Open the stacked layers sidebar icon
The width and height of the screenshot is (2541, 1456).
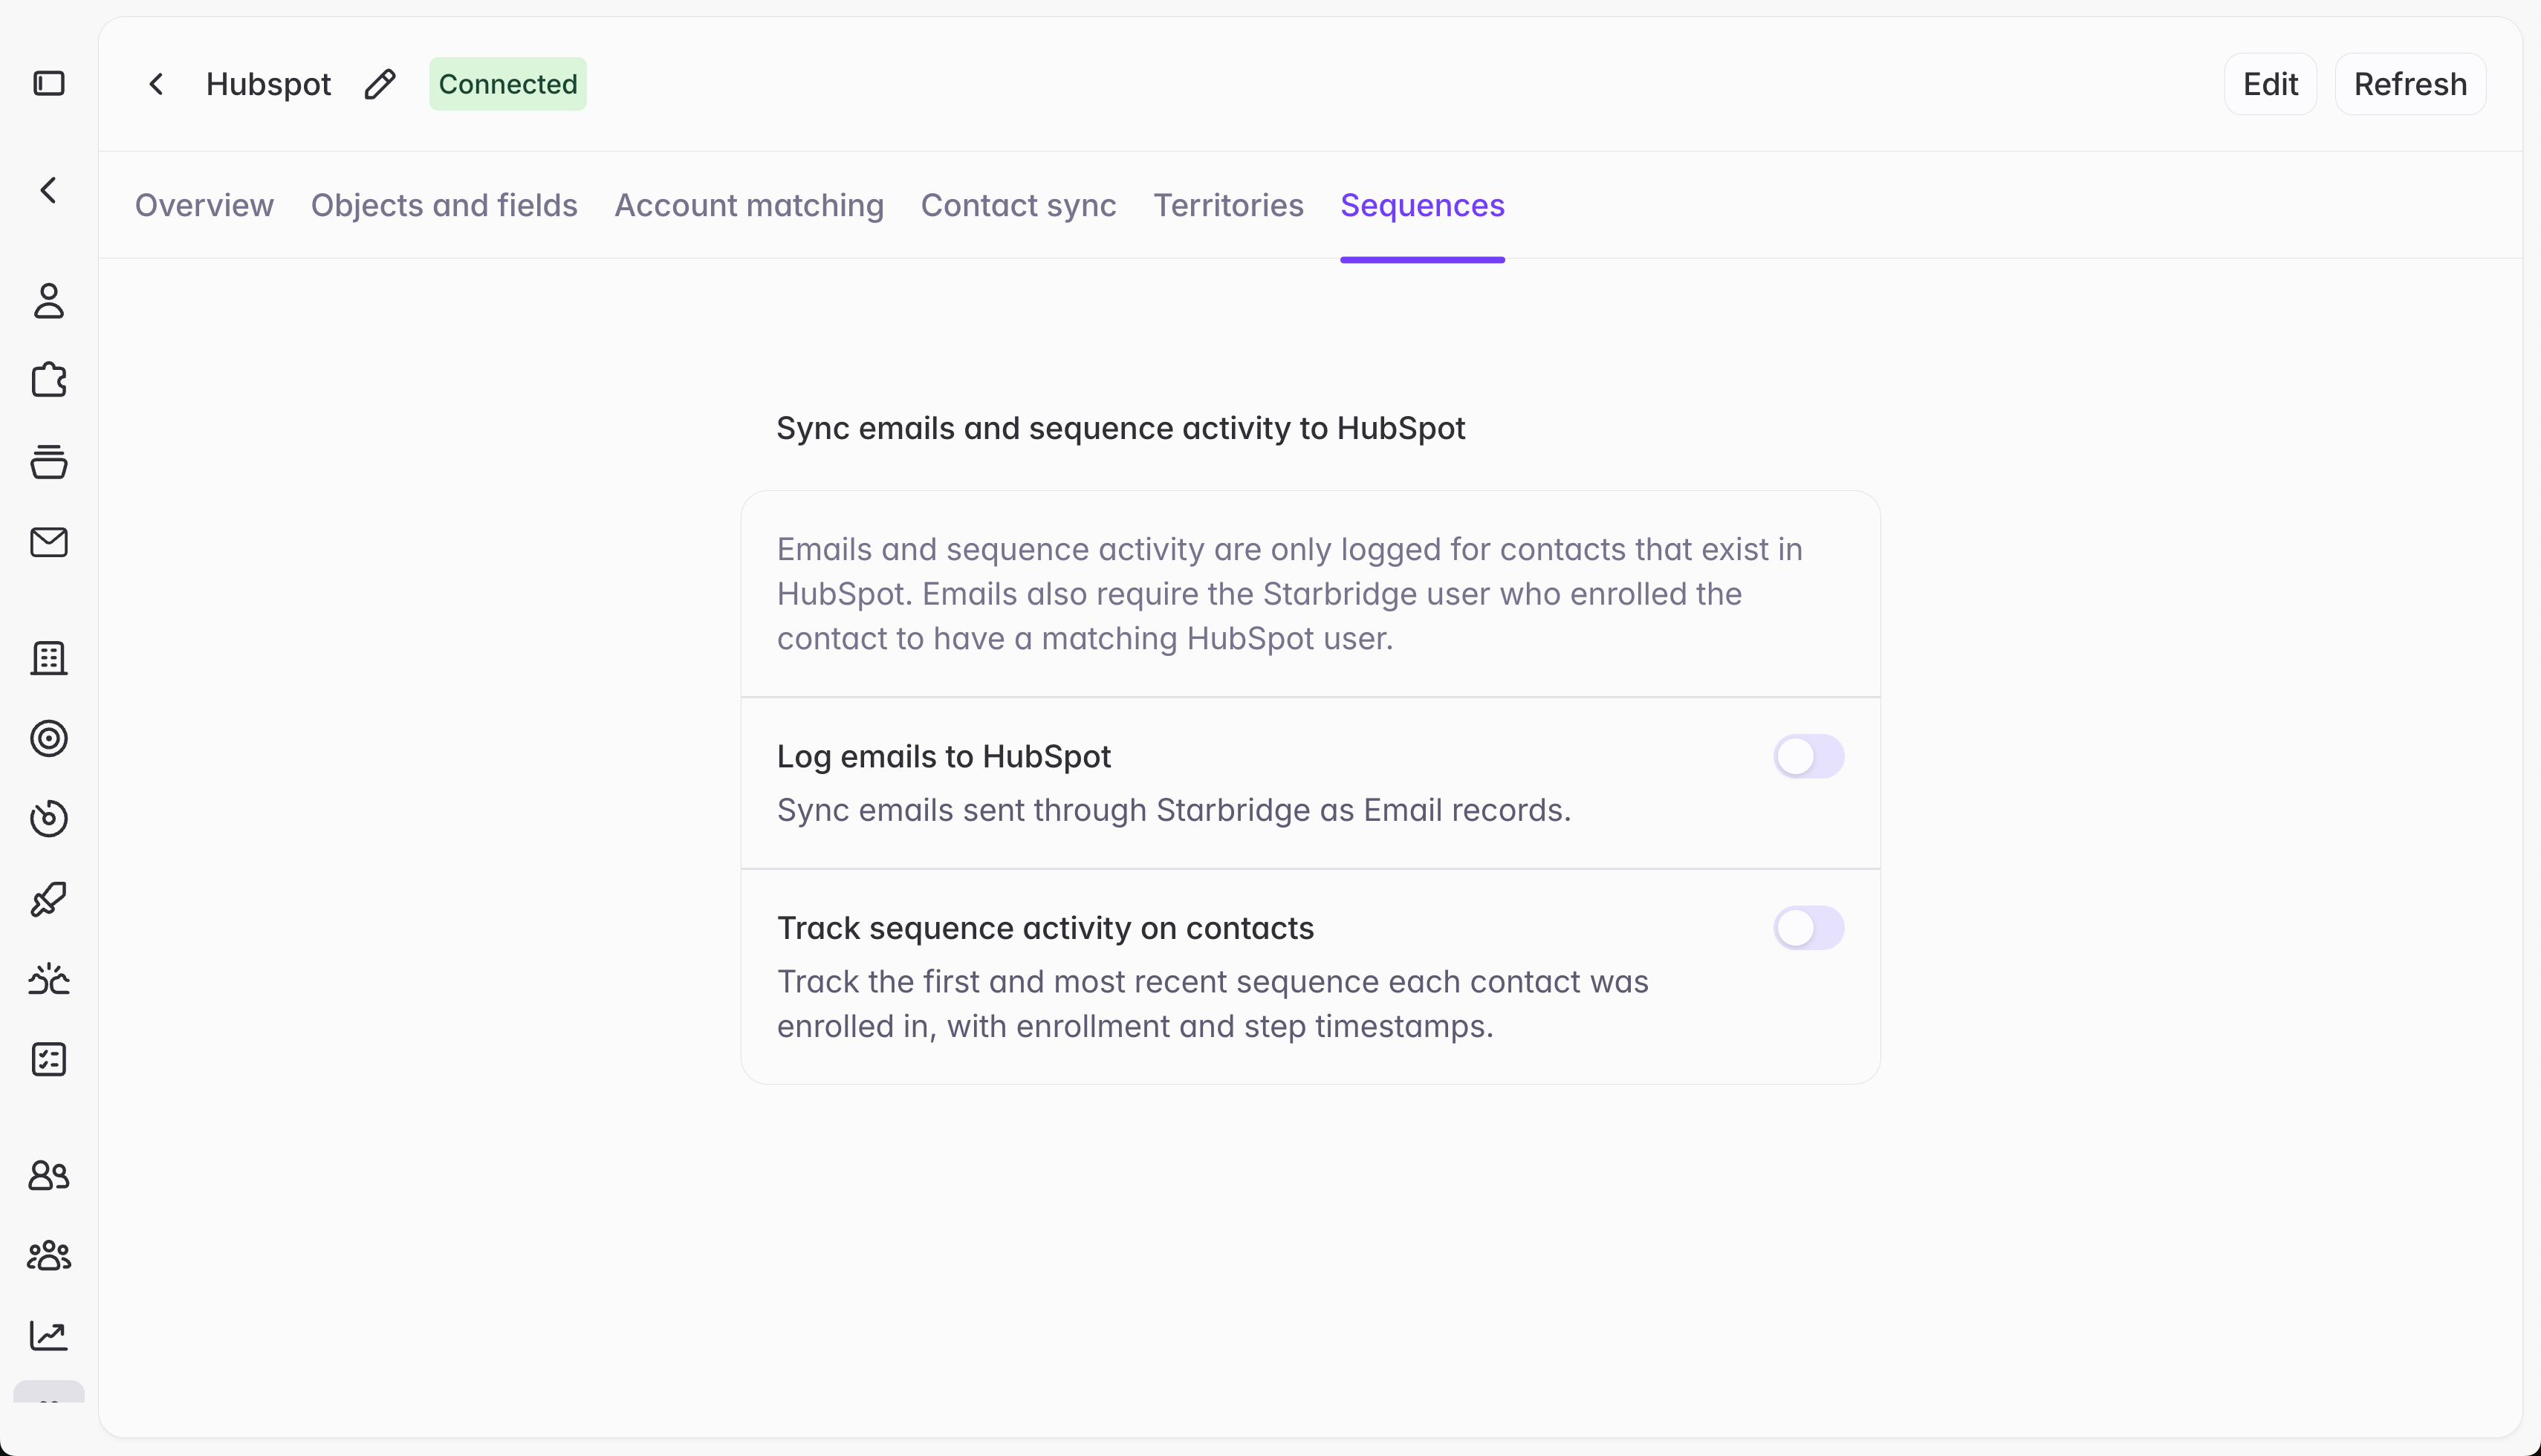(49, 461)
